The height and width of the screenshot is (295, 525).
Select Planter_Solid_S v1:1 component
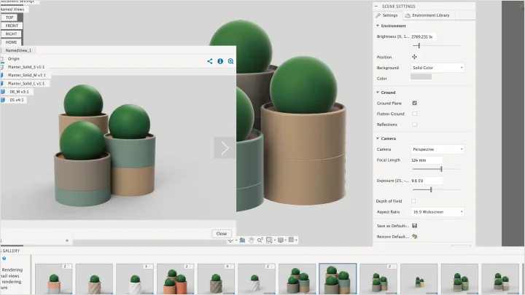(26, 67)
